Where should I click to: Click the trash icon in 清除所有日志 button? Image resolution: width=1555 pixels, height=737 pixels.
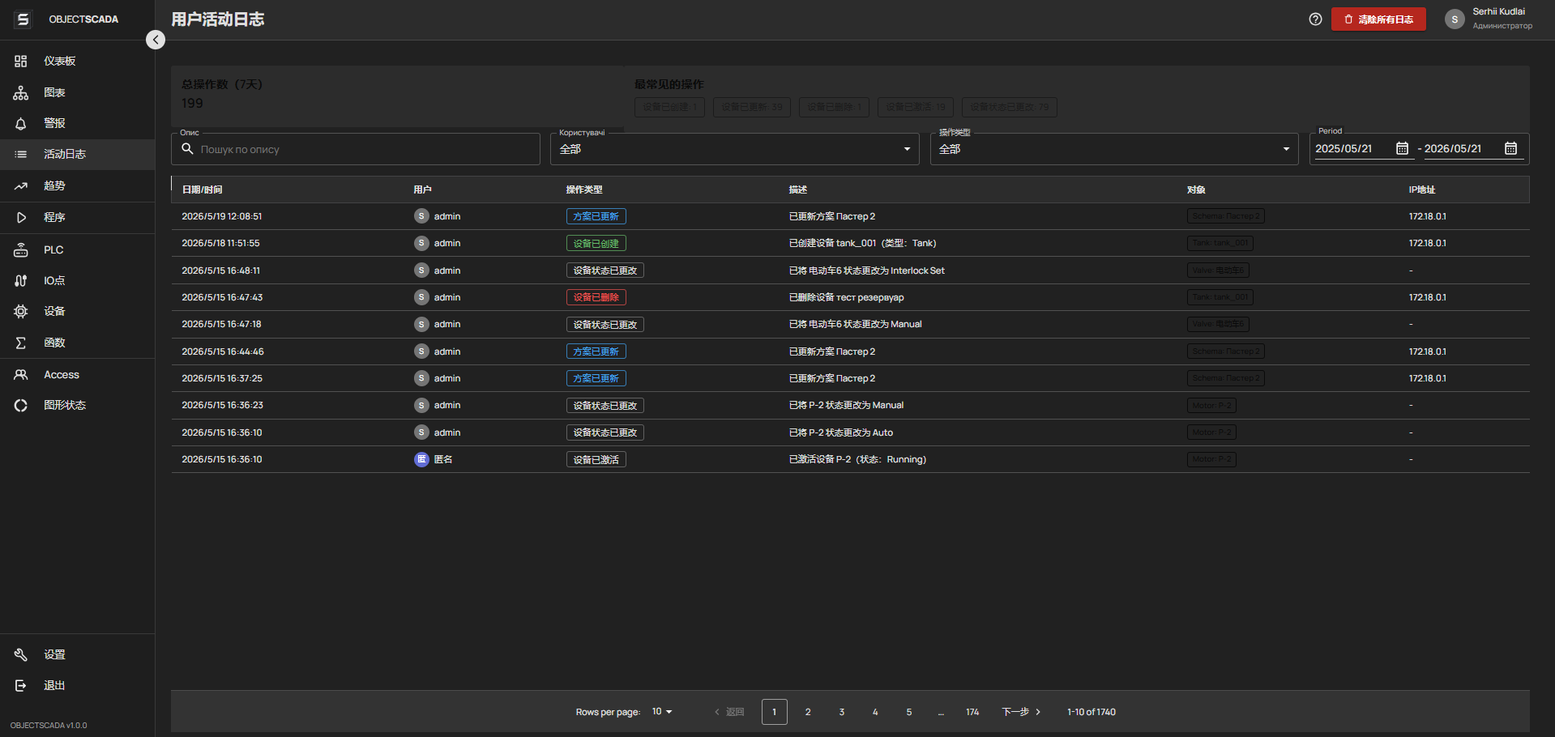point(1348,19)
